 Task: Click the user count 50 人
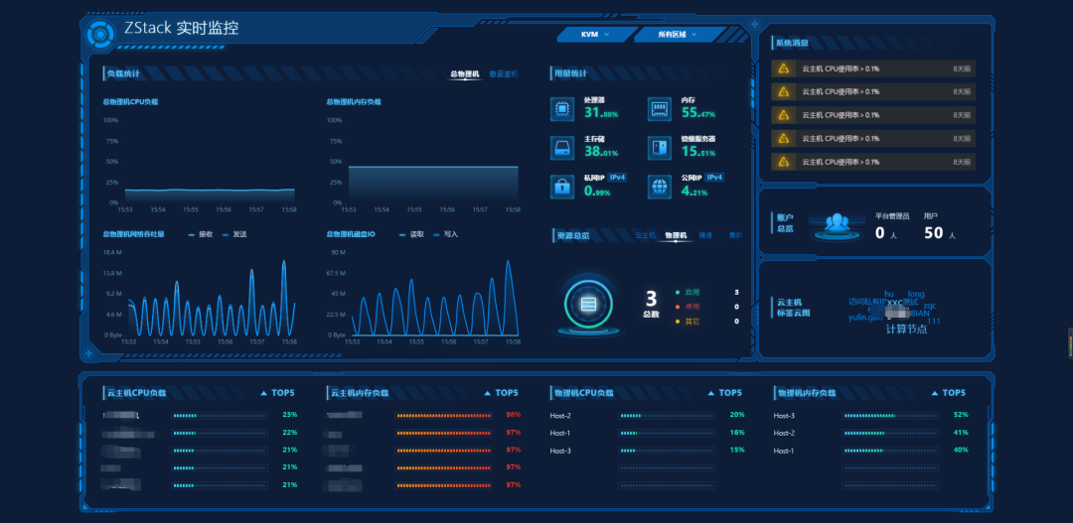point(940,233)
